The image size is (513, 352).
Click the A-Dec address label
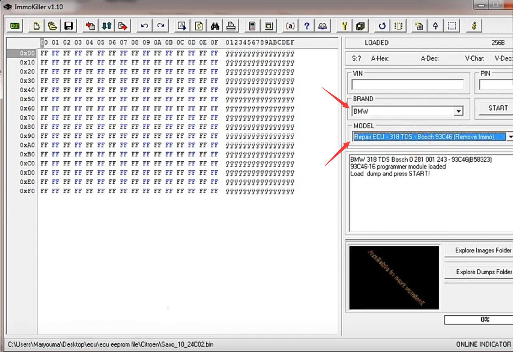click(x=430, y=58)
